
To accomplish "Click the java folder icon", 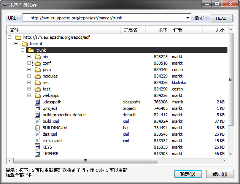I will 38,70.
